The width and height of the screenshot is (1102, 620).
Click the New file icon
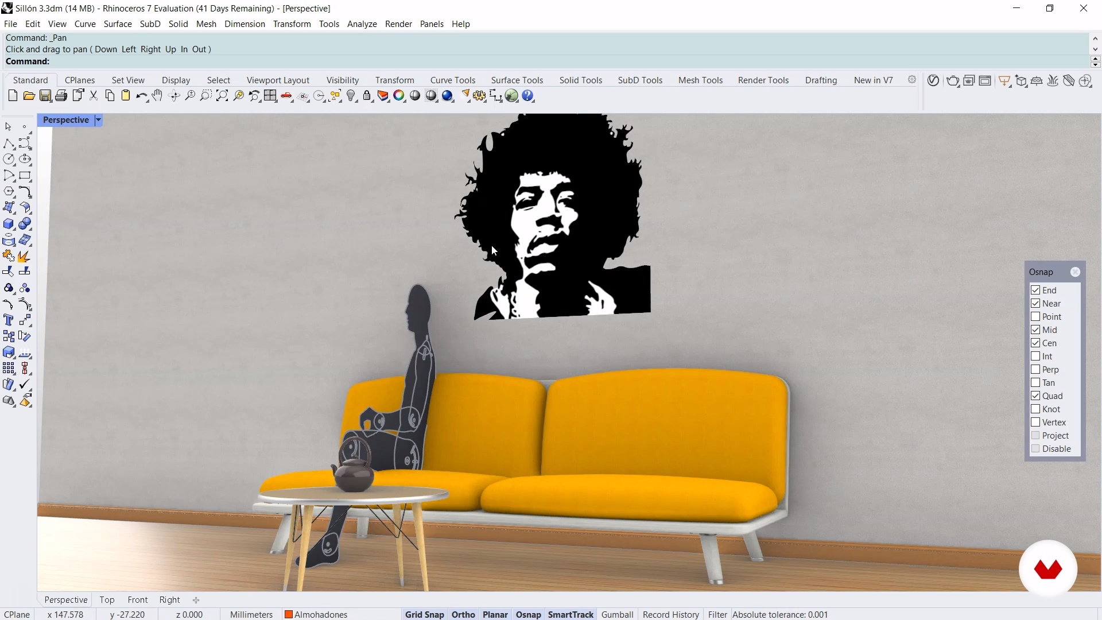(13, 96)
